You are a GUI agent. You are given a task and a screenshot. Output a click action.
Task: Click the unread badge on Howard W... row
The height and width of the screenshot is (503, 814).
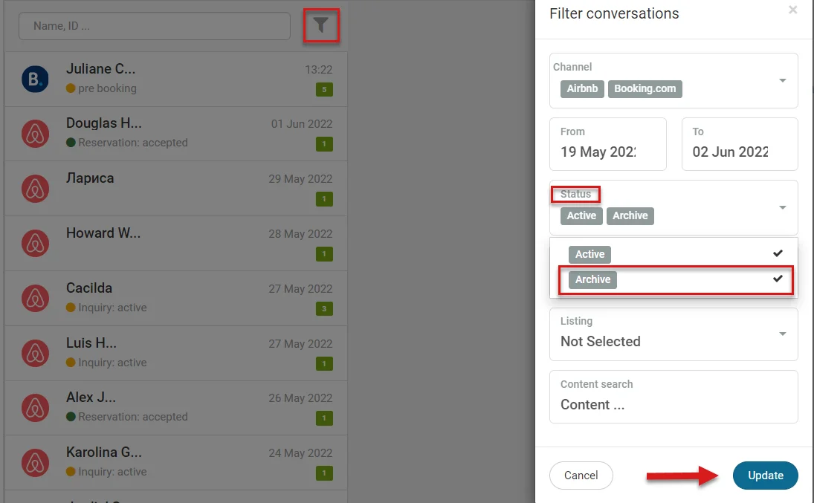tap(324, 254)
